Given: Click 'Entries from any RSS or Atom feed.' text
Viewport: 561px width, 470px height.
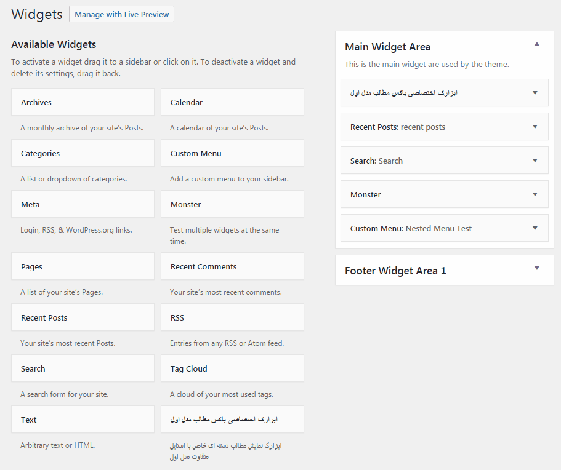Looking at the screenshot, I should (227, 343).
